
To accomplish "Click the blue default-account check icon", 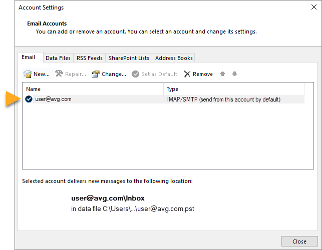I will pyautogui.click(x=29, y=99).
